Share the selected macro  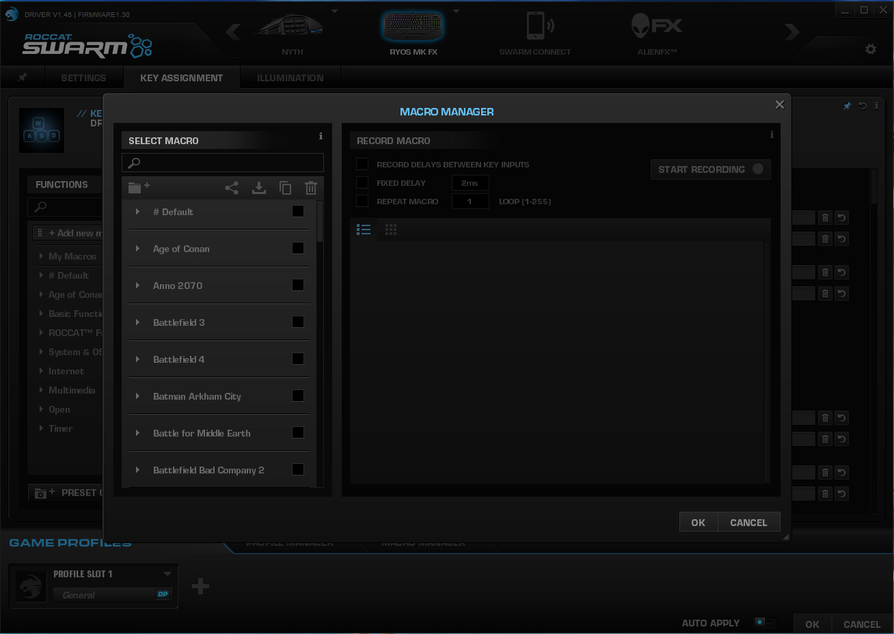pyautogui.click(x=232, y=188)
